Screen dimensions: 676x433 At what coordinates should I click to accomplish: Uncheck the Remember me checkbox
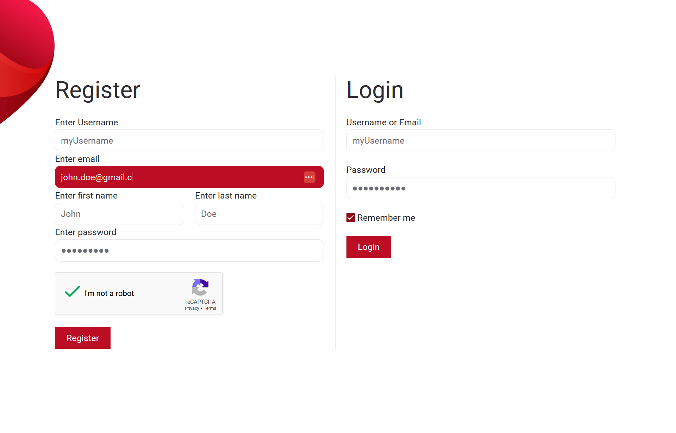pyautogui.click(x=351, y=218)
